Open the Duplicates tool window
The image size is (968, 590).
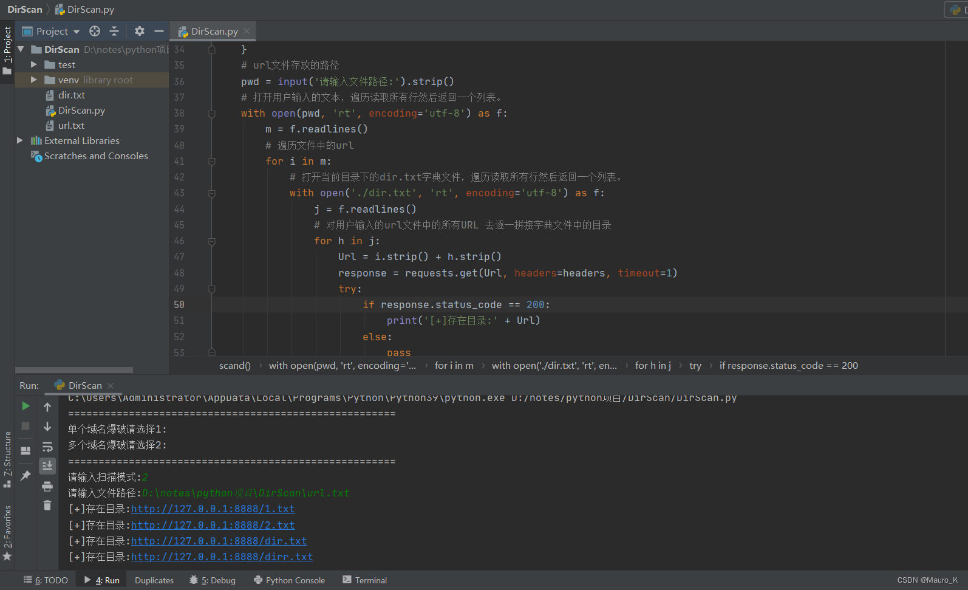154,580
